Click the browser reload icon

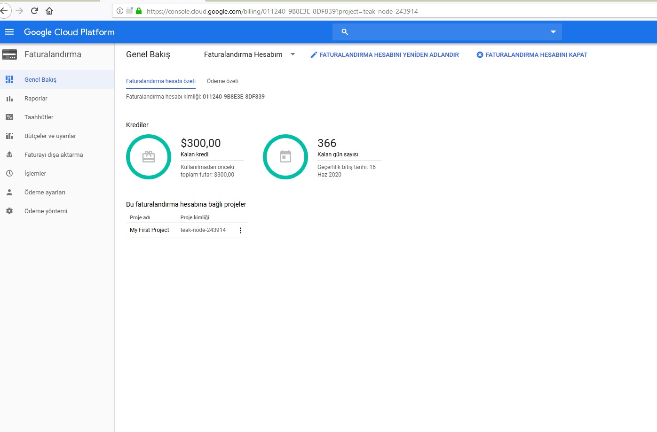34,11
